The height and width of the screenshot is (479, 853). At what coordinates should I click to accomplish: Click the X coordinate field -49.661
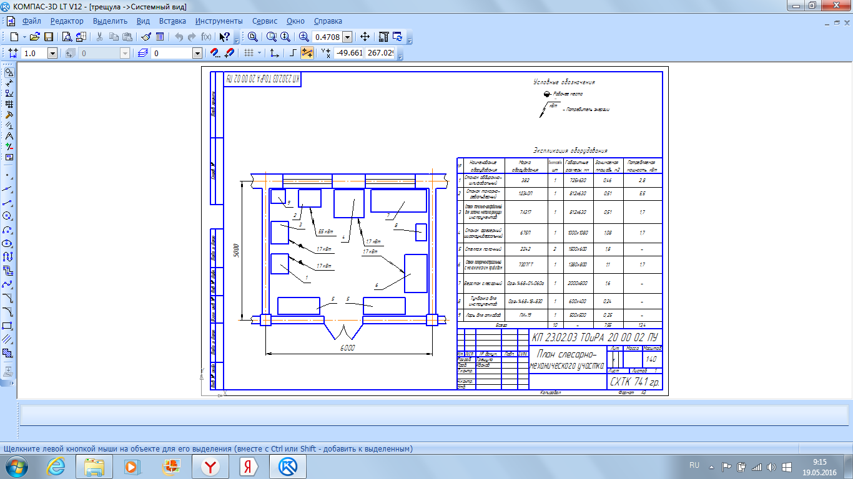tap(348, 54)
